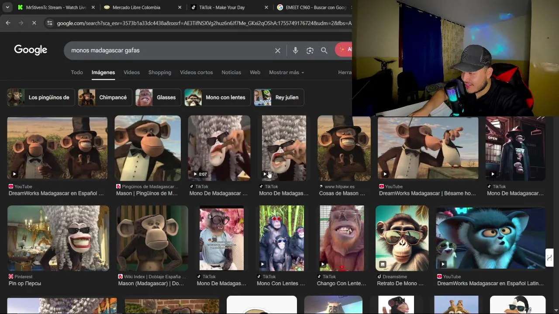Screen dimensions: 559x314
Task: Select the EMEET C960 Google search tab
Action: [x=312, y=7]
